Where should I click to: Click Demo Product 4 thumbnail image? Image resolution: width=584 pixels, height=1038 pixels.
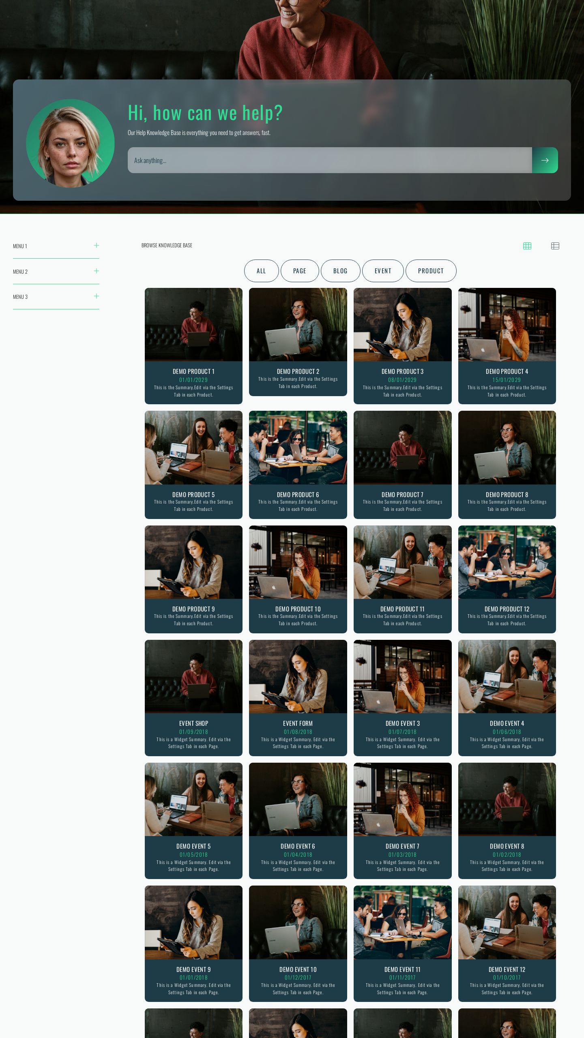(x=507, y=324)
